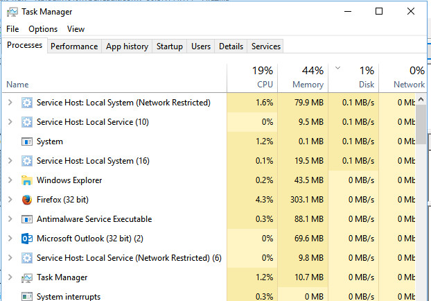The image size is (431, 301).
Task: Sort processes by the Name column
Action: pos(114,78)
